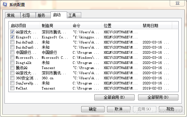Select the 启动 tab
Image resolution: width=187 pixels, height=117 pixels.
[59, 15]
